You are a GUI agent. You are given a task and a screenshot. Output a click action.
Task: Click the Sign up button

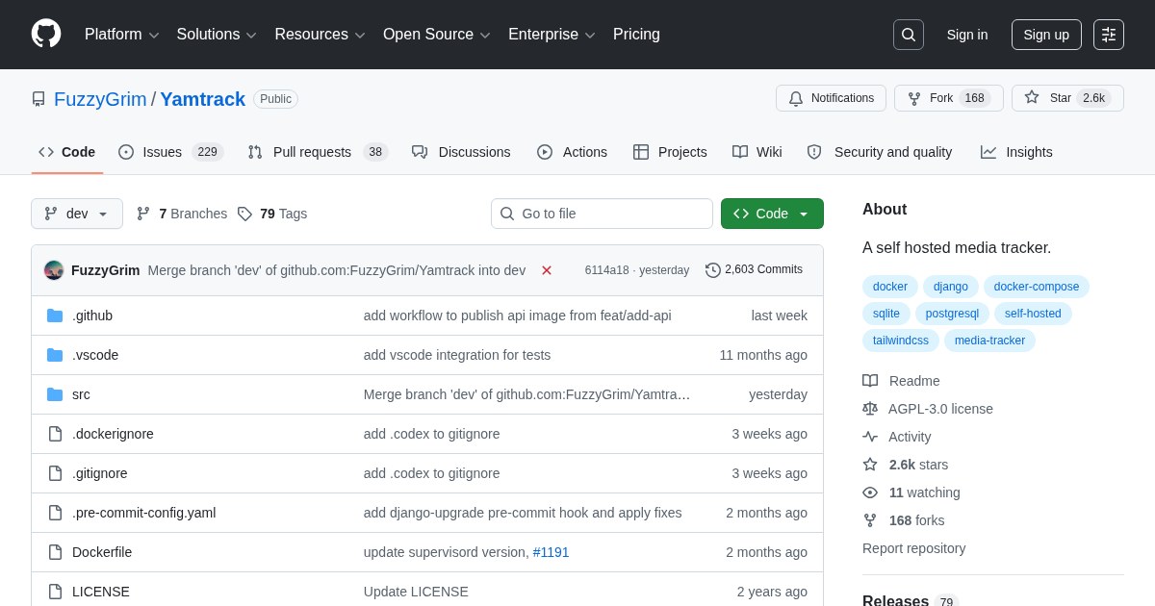(1046, 35)
